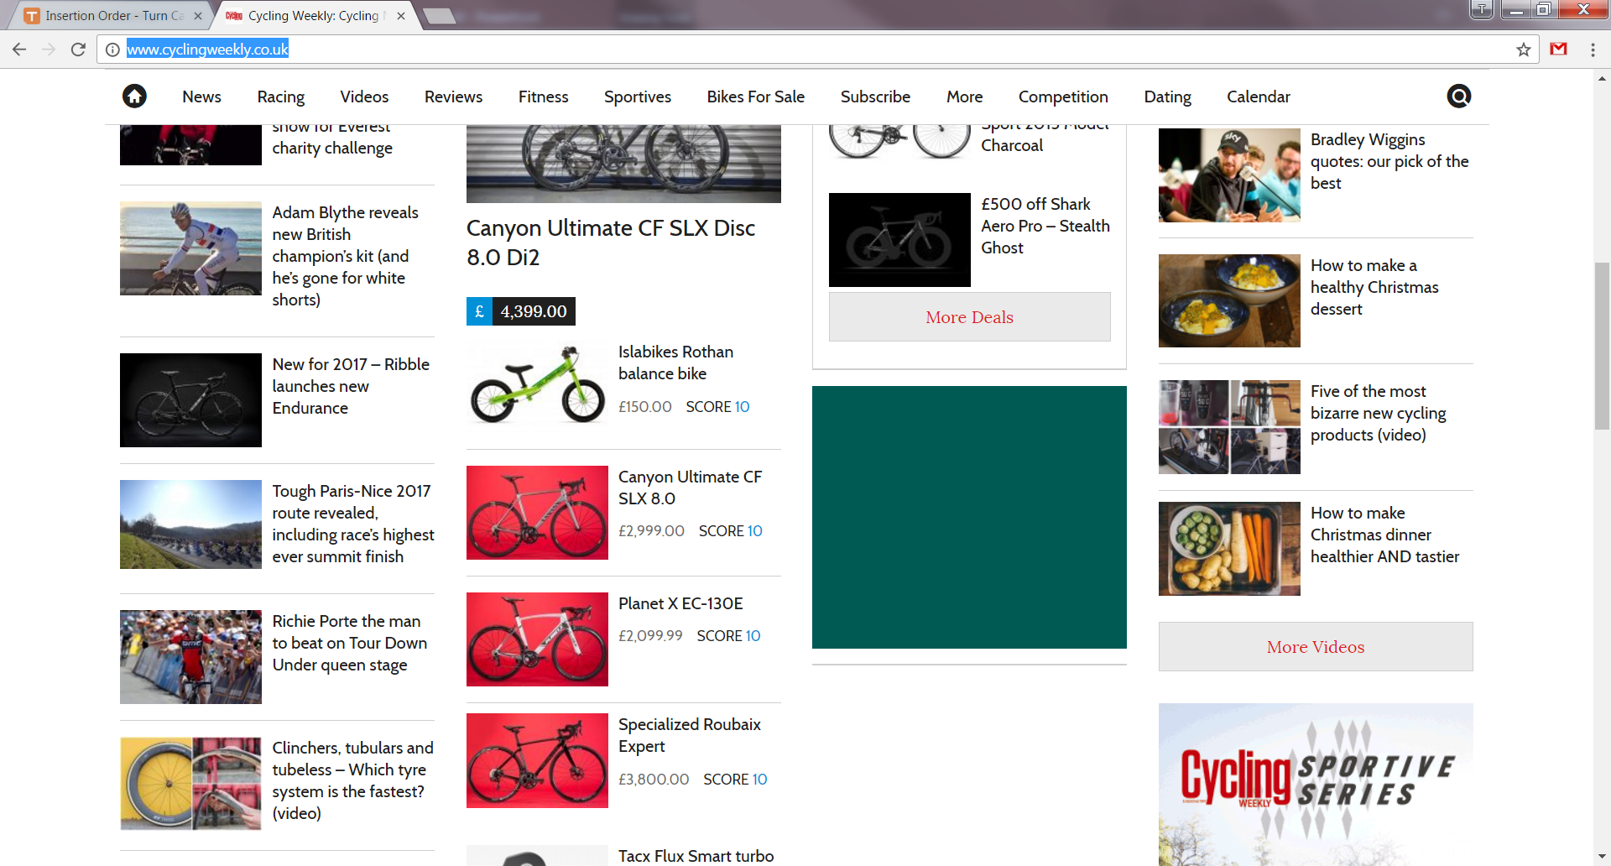This screenshot has width=1611, height=866.
Task: Open Canyon Ultimate CF SLX 8.0 review
Action: click(x=690, y=488)
